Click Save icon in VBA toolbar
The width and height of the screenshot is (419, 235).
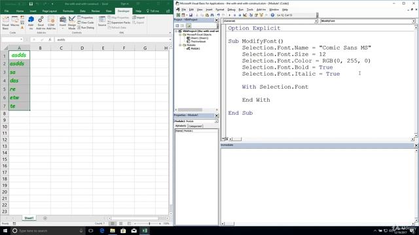click(x=191, y=15)
